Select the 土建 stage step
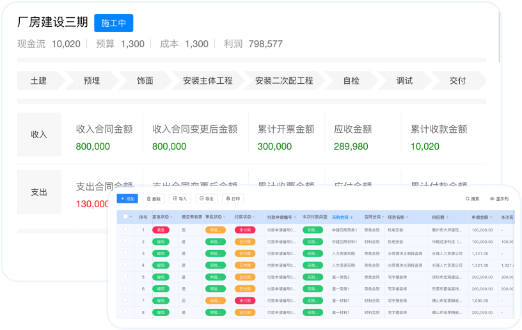The image size is (522, 330). [38, 81]
